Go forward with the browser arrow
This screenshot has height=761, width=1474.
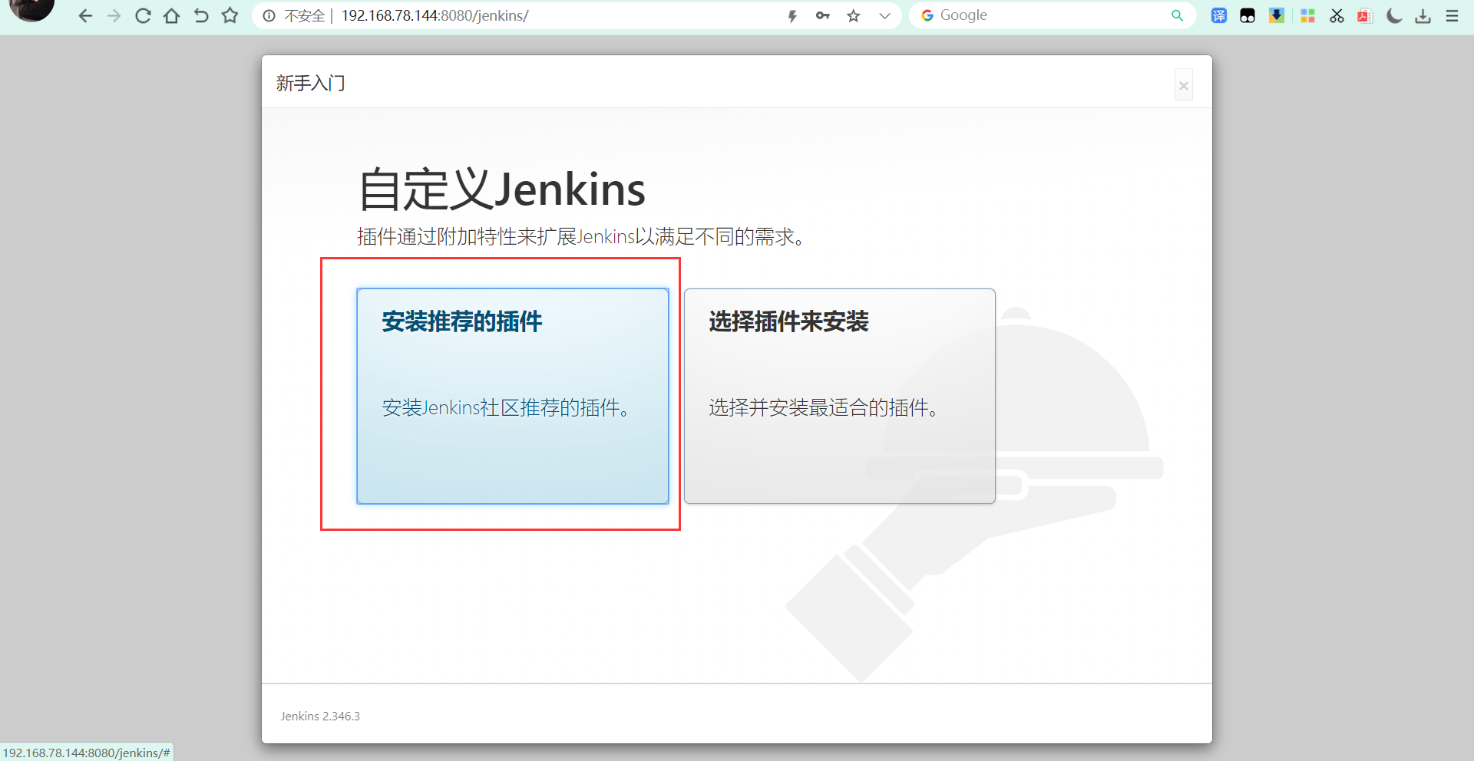(114, 16)
